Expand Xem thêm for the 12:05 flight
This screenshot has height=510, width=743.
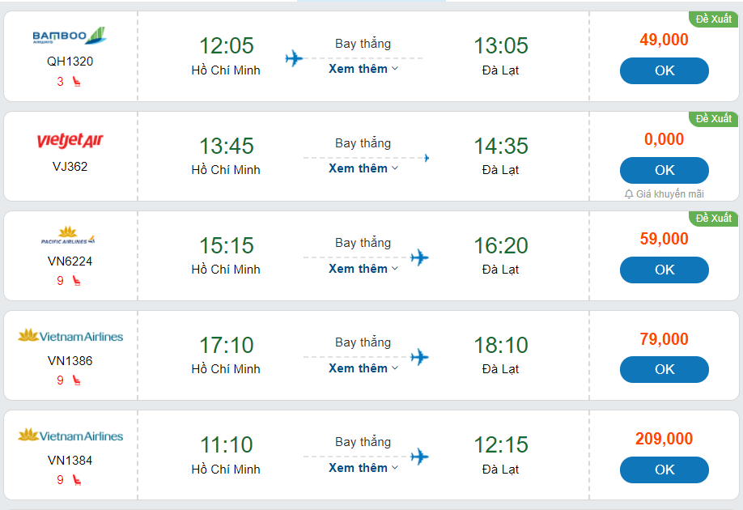click(x=363, y=69)
